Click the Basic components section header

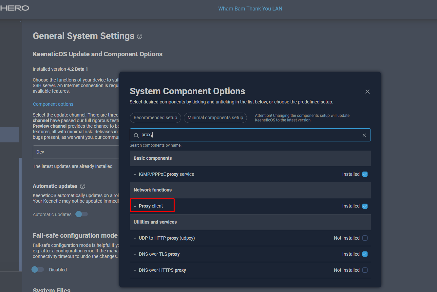pos(250,158)
